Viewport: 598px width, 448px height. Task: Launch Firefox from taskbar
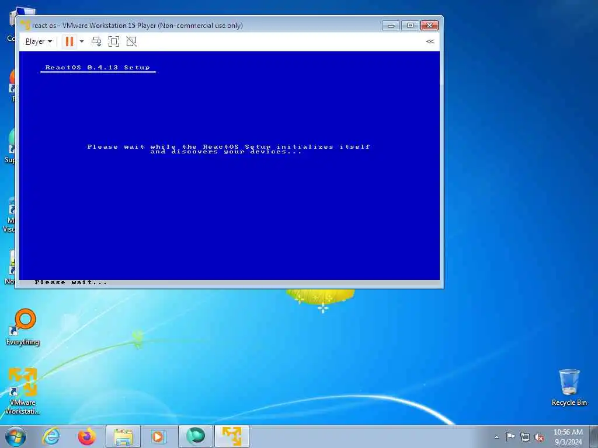87,436
